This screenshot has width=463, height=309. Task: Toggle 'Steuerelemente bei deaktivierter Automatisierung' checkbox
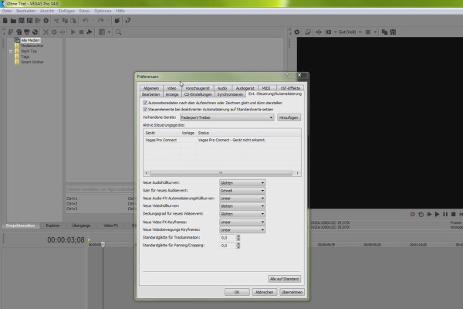[145, 109]
